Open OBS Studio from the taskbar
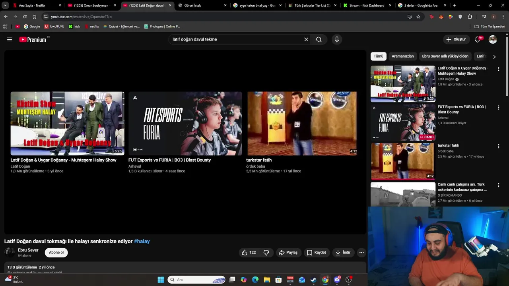 point(349,280)
